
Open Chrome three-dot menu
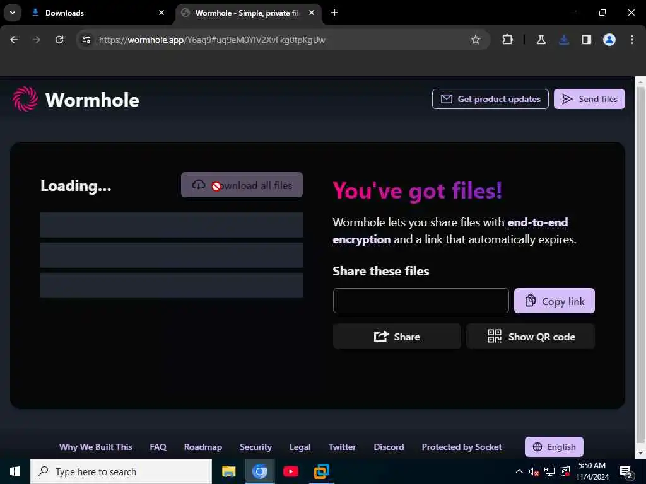point(632,40)
